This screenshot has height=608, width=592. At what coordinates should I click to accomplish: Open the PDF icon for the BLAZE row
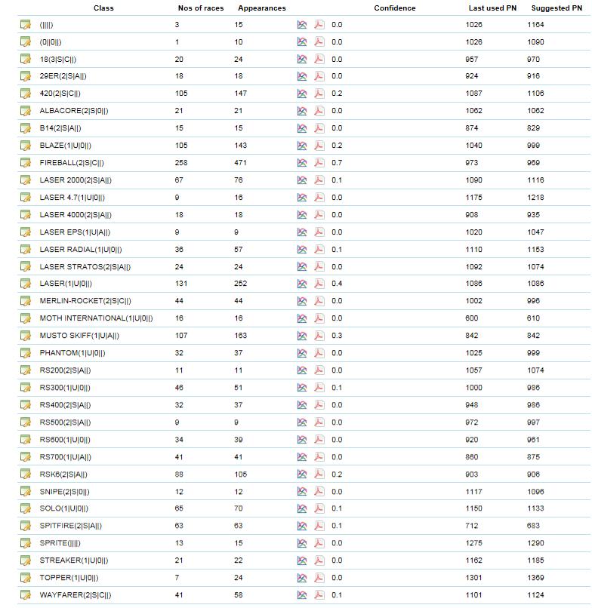319,146
